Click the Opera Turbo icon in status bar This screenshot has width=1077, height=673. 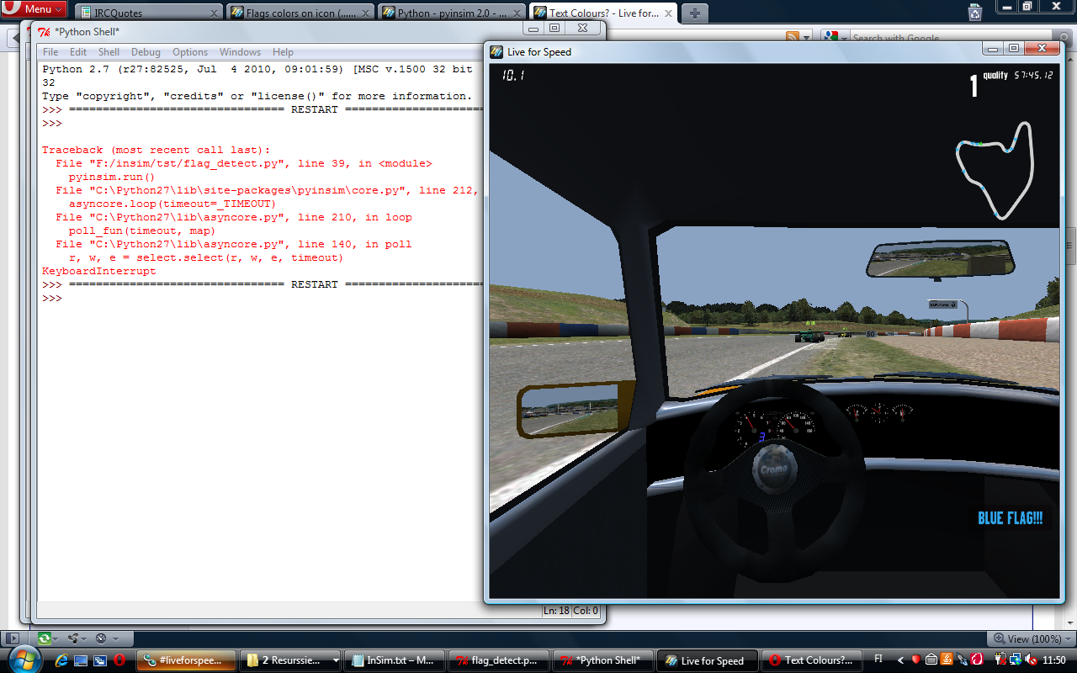102,639
